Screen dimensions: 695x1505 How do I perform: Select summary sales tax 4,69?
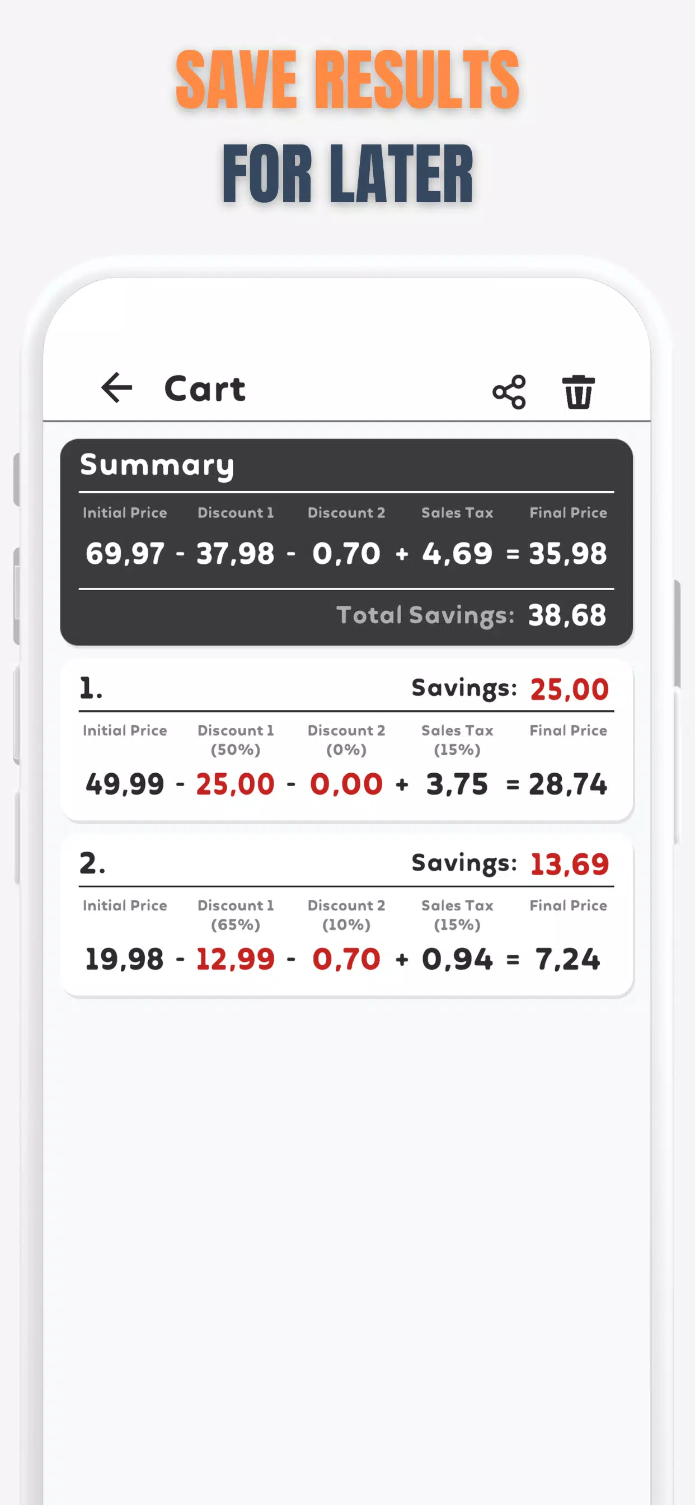[x=457, y=553]
